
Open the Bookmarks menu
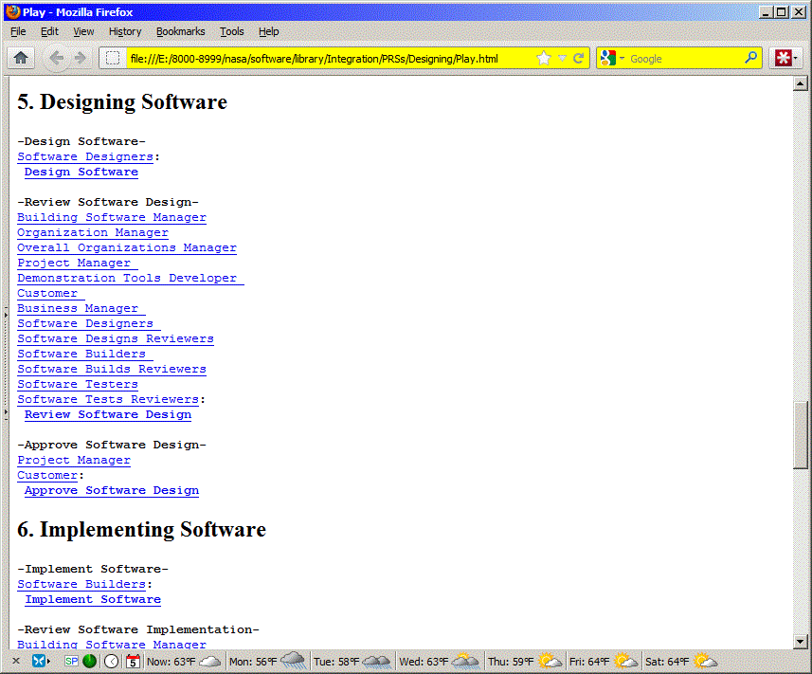coord(180,31)
